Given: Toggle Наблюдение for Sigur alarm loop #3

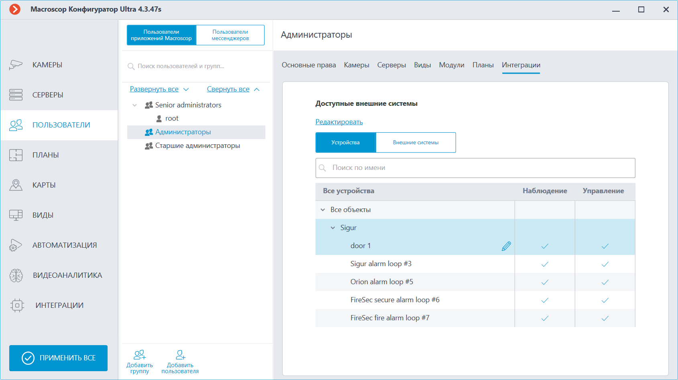Looking at the screenshot, I should tap(545, 264).
